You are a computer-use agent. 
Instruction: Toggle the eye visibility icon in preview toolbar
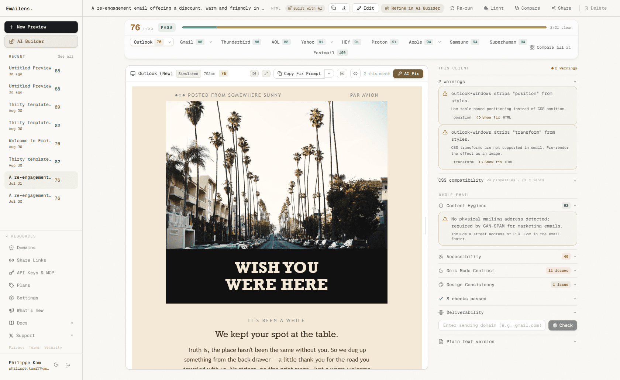(x=355, y=73)
